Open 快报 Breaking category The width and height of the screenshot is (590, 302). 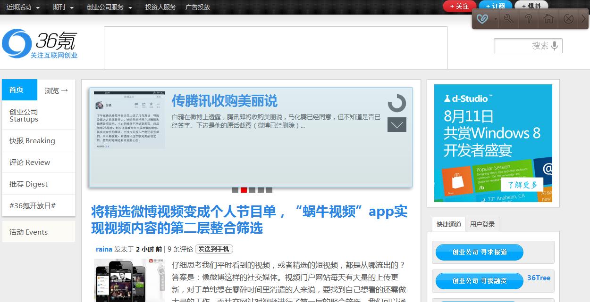click(x=39, y=140)
